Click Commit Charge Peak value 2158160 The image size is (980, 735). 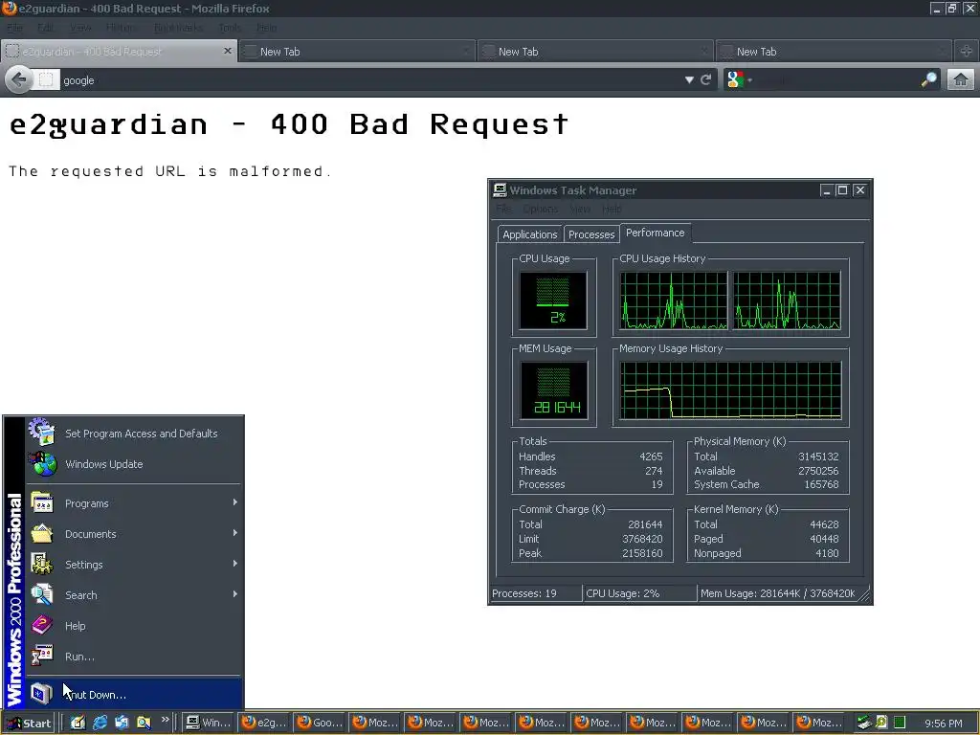pos(642,553)
